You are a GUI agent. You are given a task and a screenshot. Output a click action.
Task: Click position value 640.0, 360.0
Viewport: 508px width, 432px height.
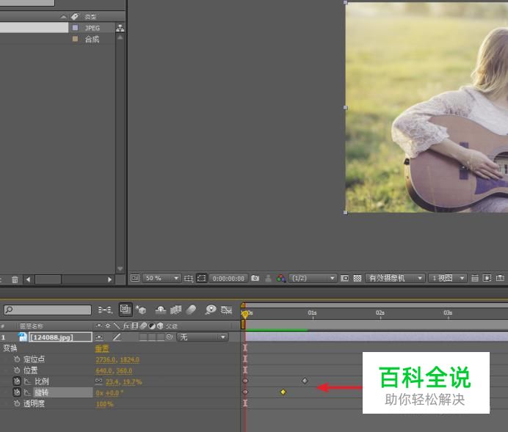[x=114, y=371]
